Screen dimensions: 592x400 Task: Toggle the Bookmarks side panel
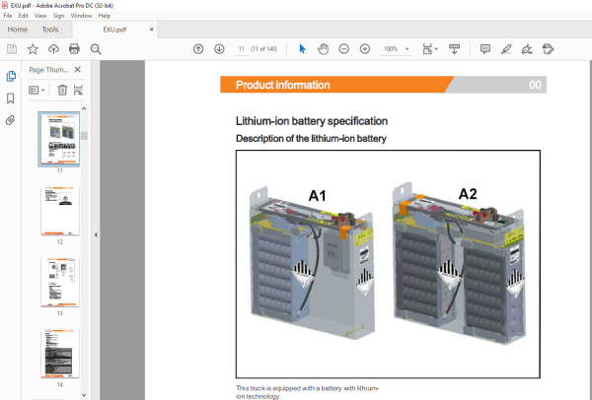point(11,99)
